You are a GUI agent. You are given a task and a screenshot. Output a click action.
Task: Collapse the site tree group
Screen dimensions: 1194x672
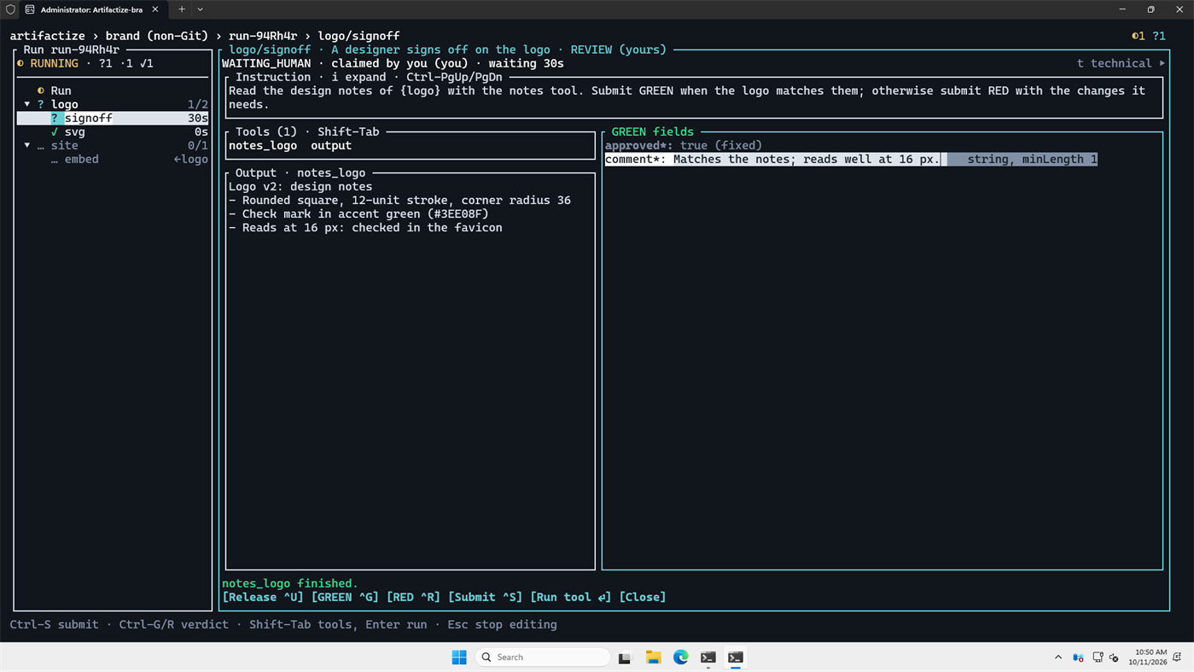pyautogui.click(x=27, y=145)
